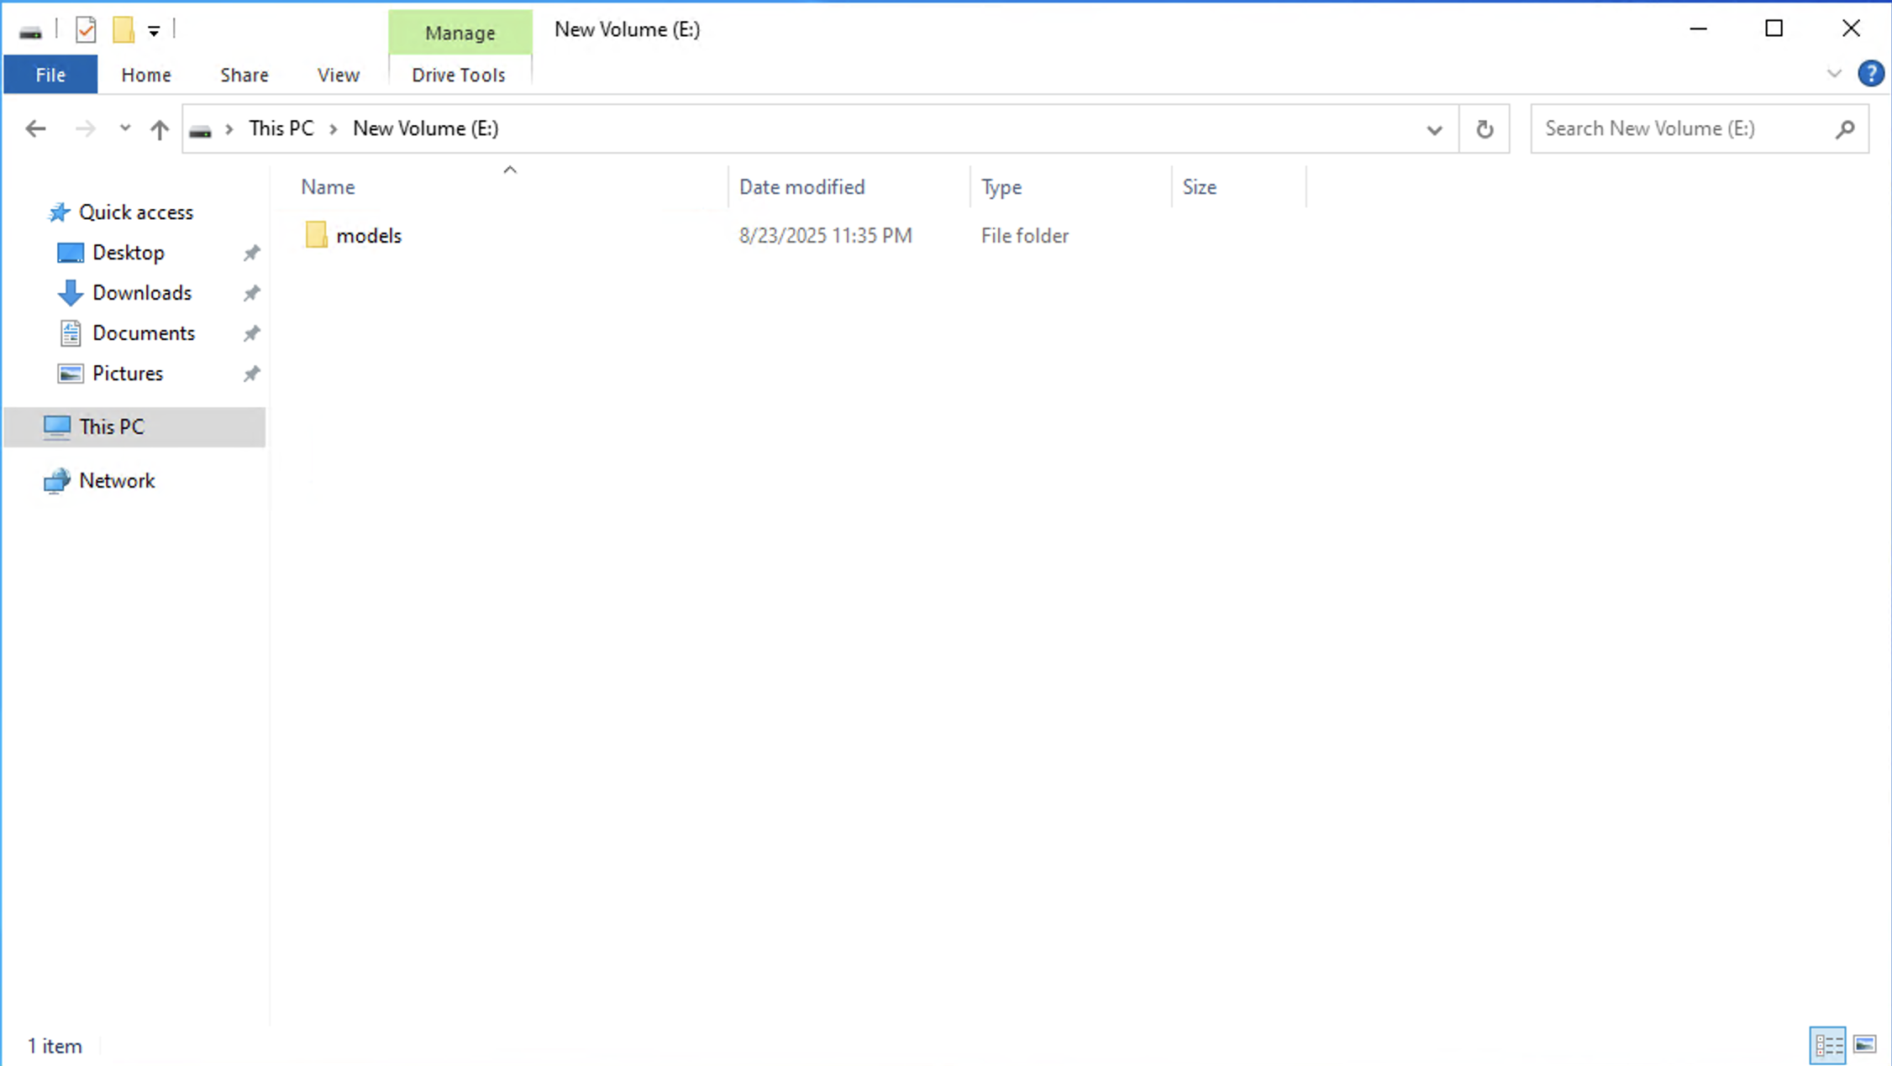Open the Help question mark icon
Screen dimensions: 1892x1066
coord(1870,74)
